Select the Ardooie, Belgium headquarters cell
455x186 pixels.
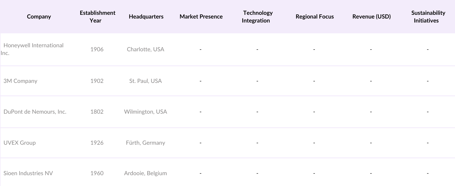coord(146,173)
